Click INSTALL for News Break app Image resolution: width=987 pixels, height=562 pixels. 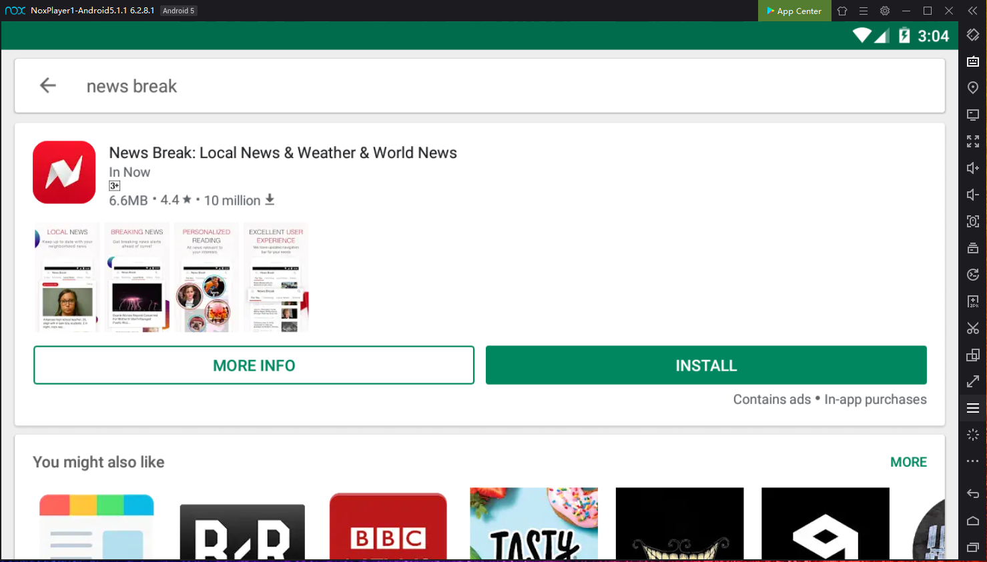click(705, 365)
